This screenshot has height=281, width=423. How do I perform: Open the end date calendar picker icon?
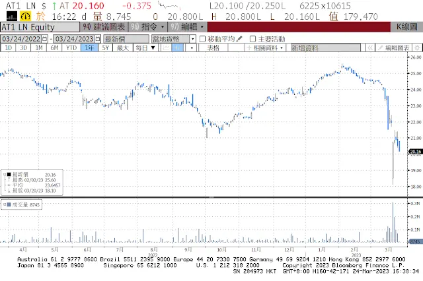98,39
